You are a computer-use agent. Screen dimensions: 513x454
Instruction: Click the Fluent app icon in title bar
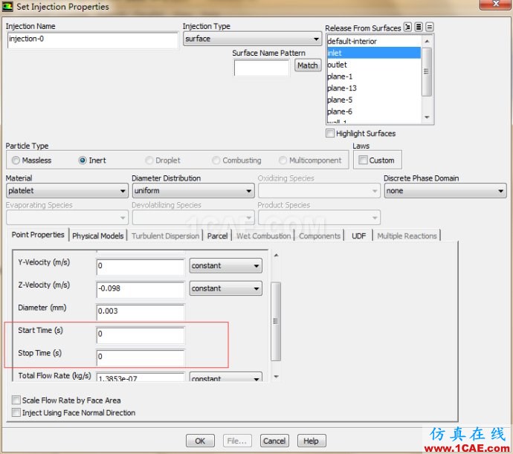7,6
